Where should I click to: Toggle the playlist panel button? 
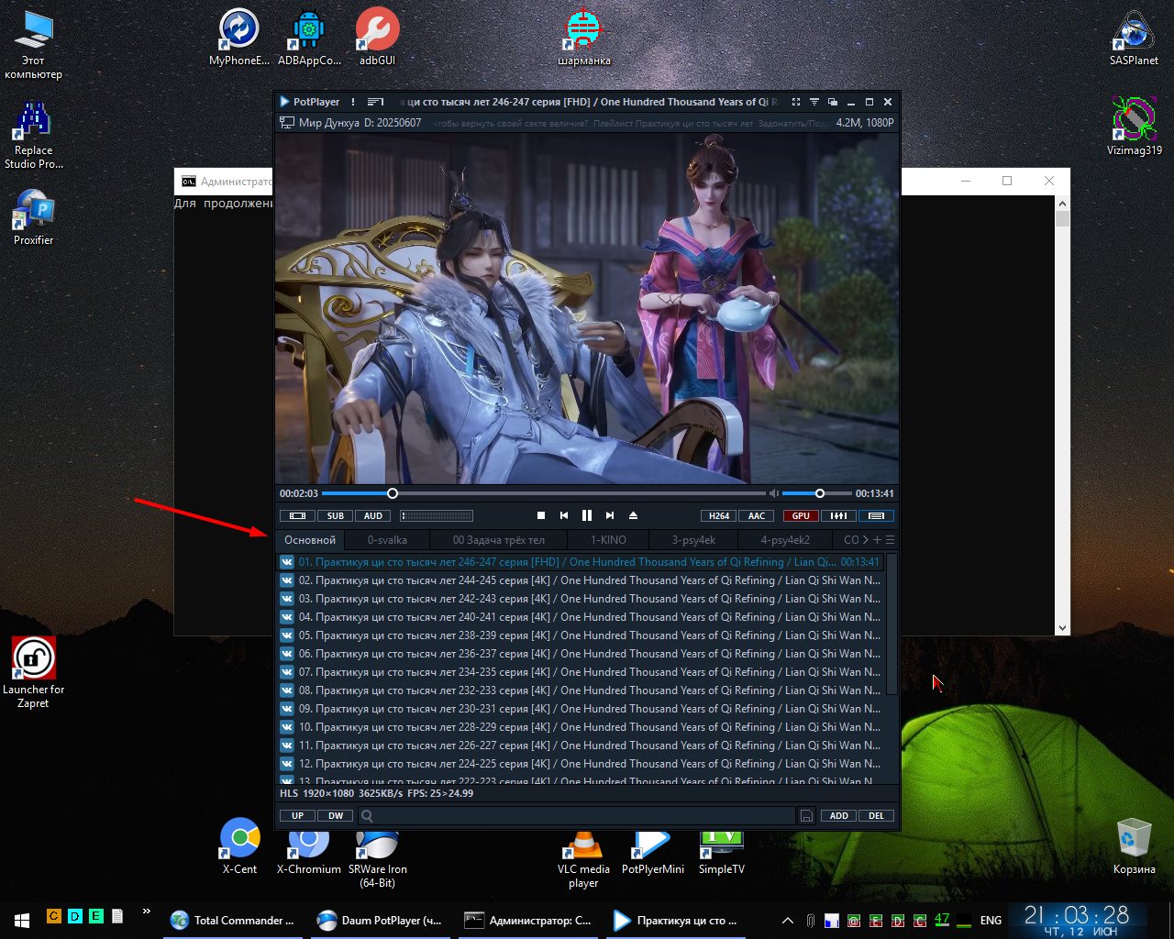pos(877,515)
